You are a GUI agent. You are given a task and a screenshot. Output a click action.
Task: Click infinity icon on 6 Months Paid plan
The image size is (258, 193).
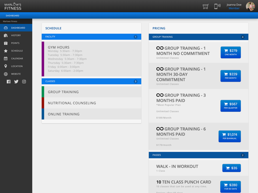coord(160,129)
